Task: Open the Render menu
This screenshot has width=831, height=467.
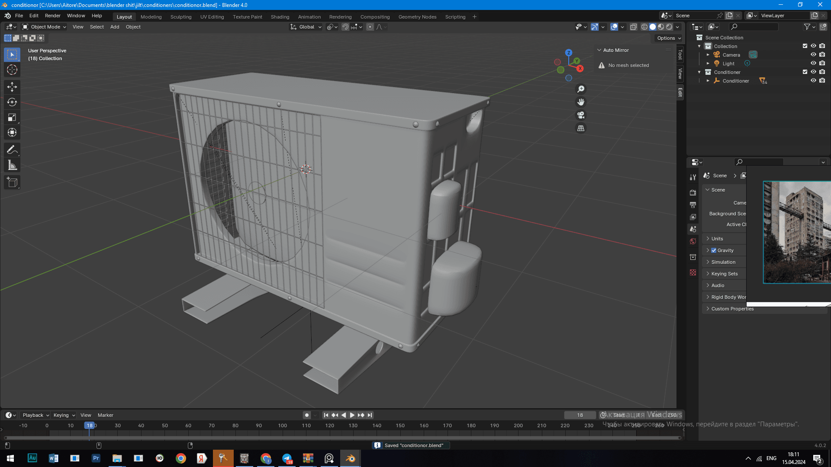Action: click(53, 16)
